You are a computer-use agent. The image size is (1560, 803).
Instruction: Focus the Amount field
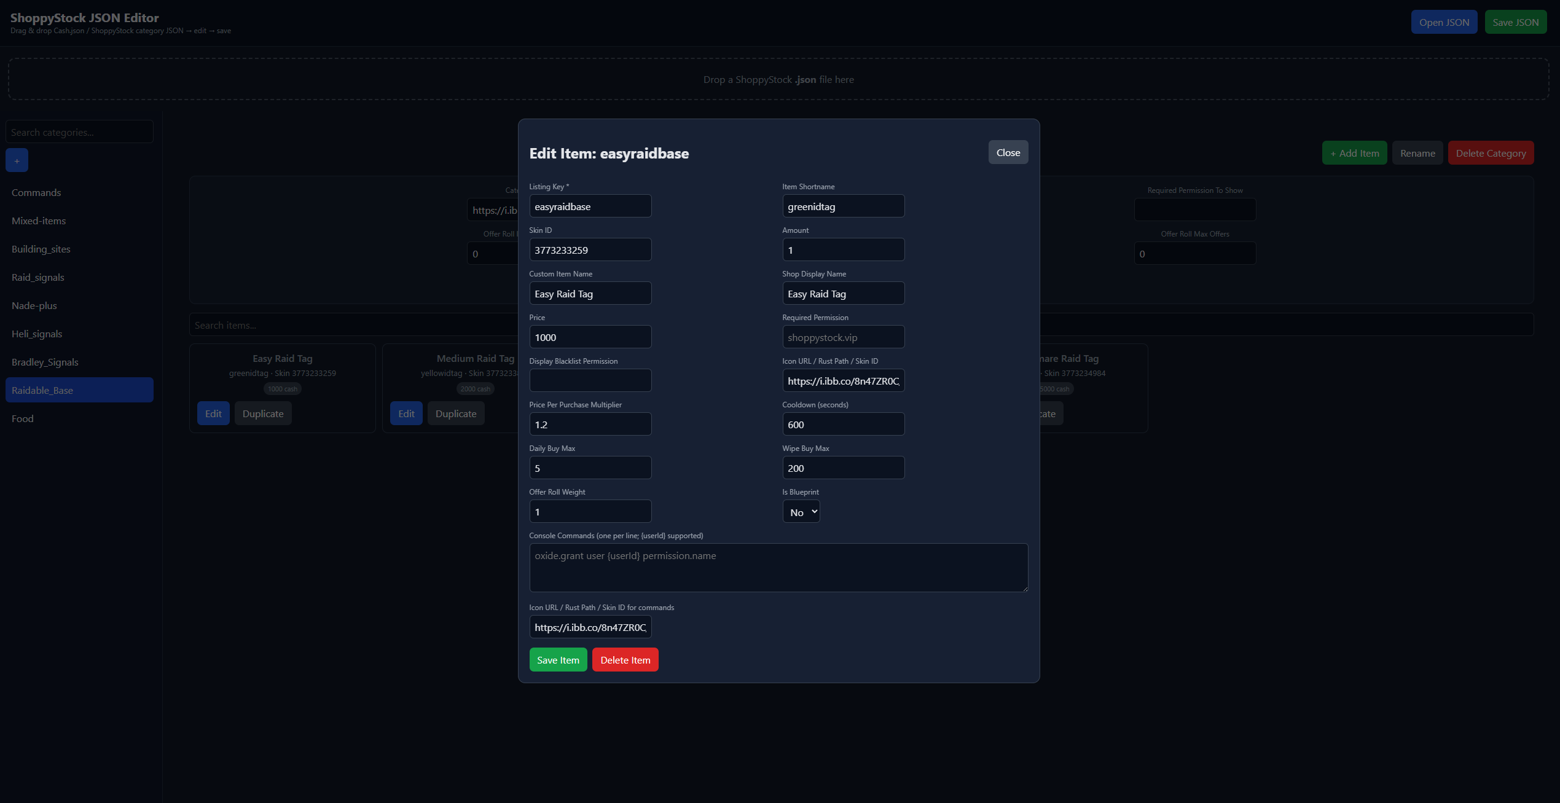pyautogui.click(x=843, y=250)
